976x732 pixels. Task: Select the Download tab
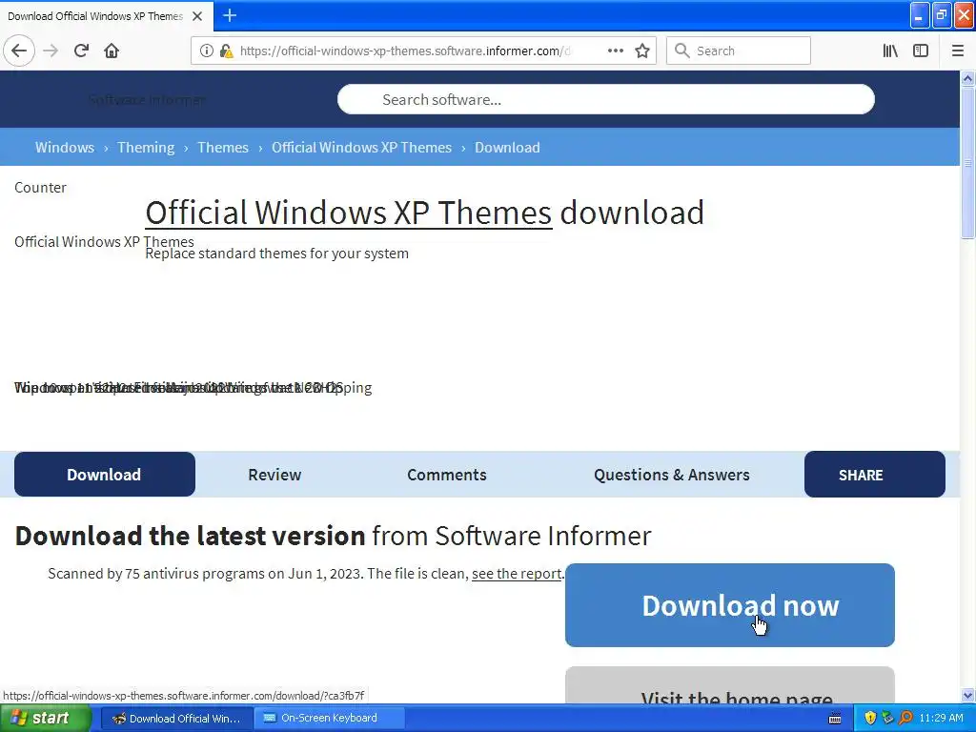tap(105, 475)
